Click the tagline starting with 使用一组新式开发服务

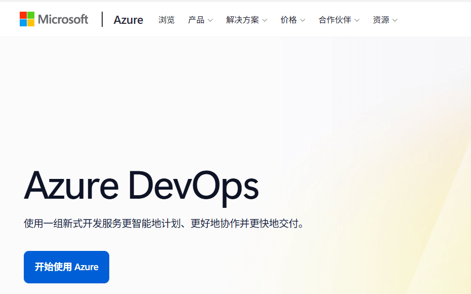(164, 224)
